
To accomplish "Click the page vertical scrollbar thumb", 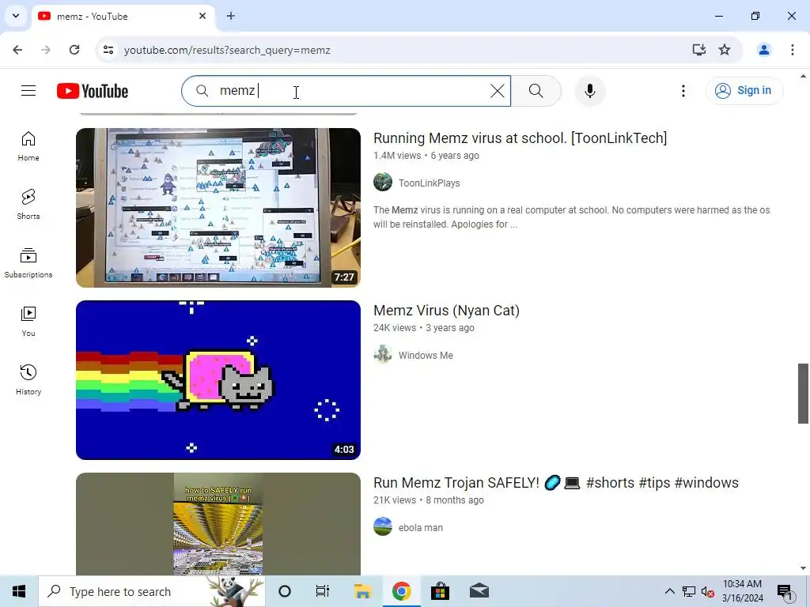I will pyautogui.click(x=803, y=394).
